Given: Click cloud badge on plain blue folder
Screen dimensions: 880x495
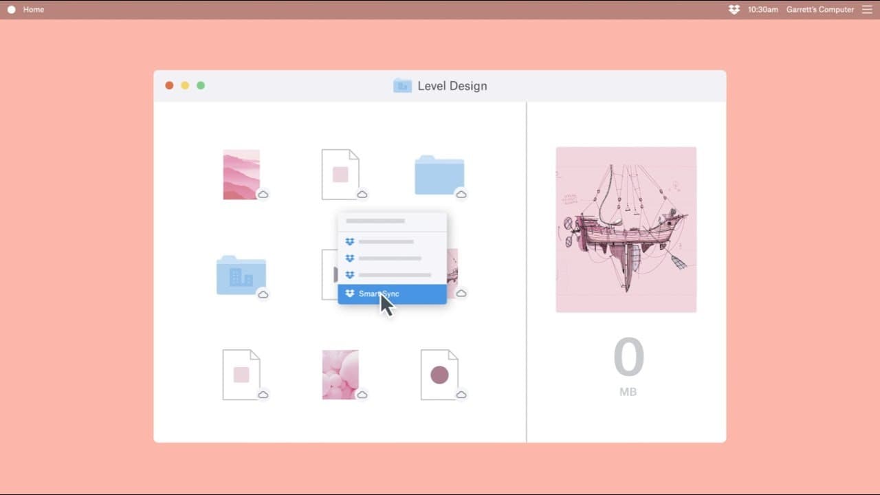Looking at the screenshot, I should 461,195.
